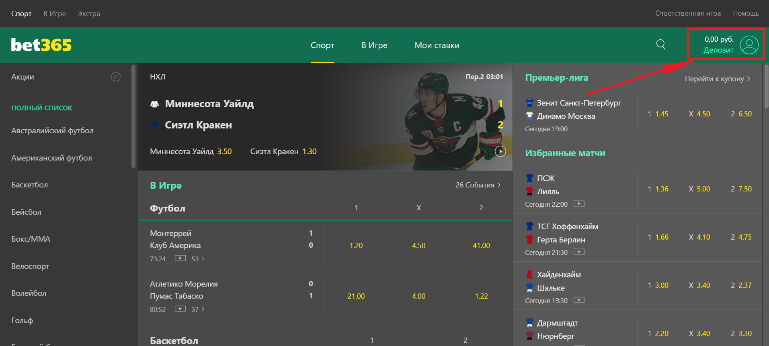Select В Игре in the top dark bar
769x346 pixels.
[55, 14]
